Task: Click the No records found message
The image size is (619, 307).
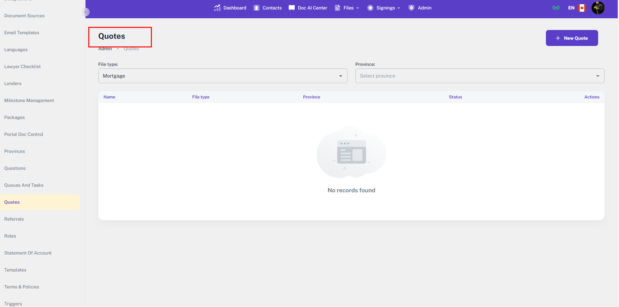Action: (x=351, y=190)
